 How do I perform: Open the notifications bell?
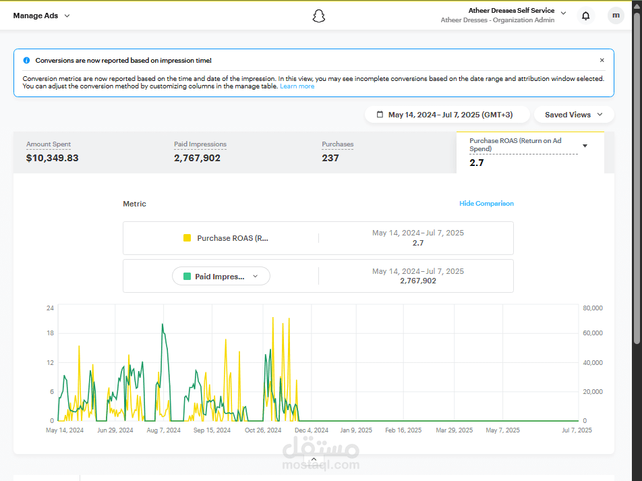tap(585, 16)
